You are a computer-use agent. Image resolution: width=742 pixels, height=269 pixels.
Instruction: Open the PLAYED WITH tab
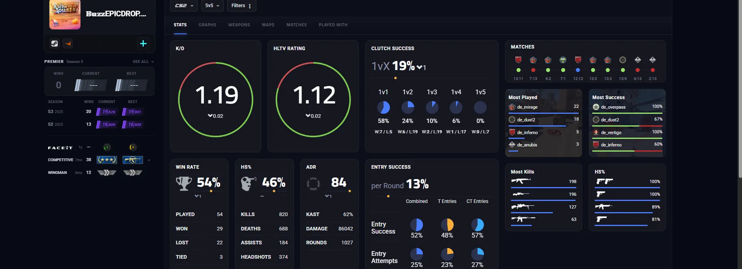(x=333, y=25)
